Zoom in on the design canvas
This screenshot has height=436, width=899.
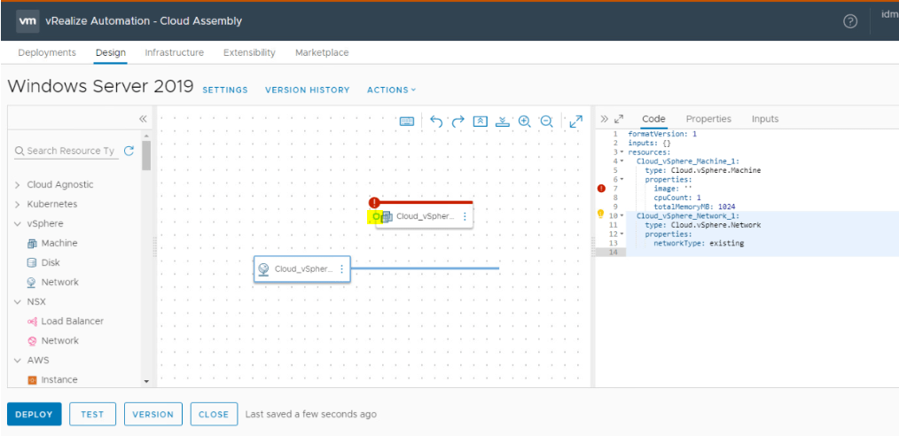[525, 121]
